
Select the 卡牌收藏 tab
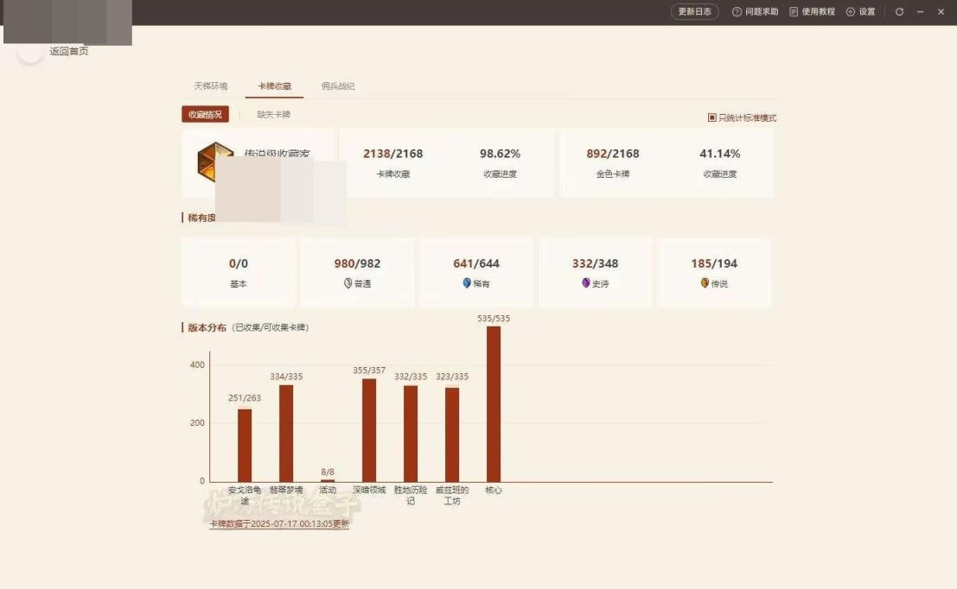click(274, 86)
